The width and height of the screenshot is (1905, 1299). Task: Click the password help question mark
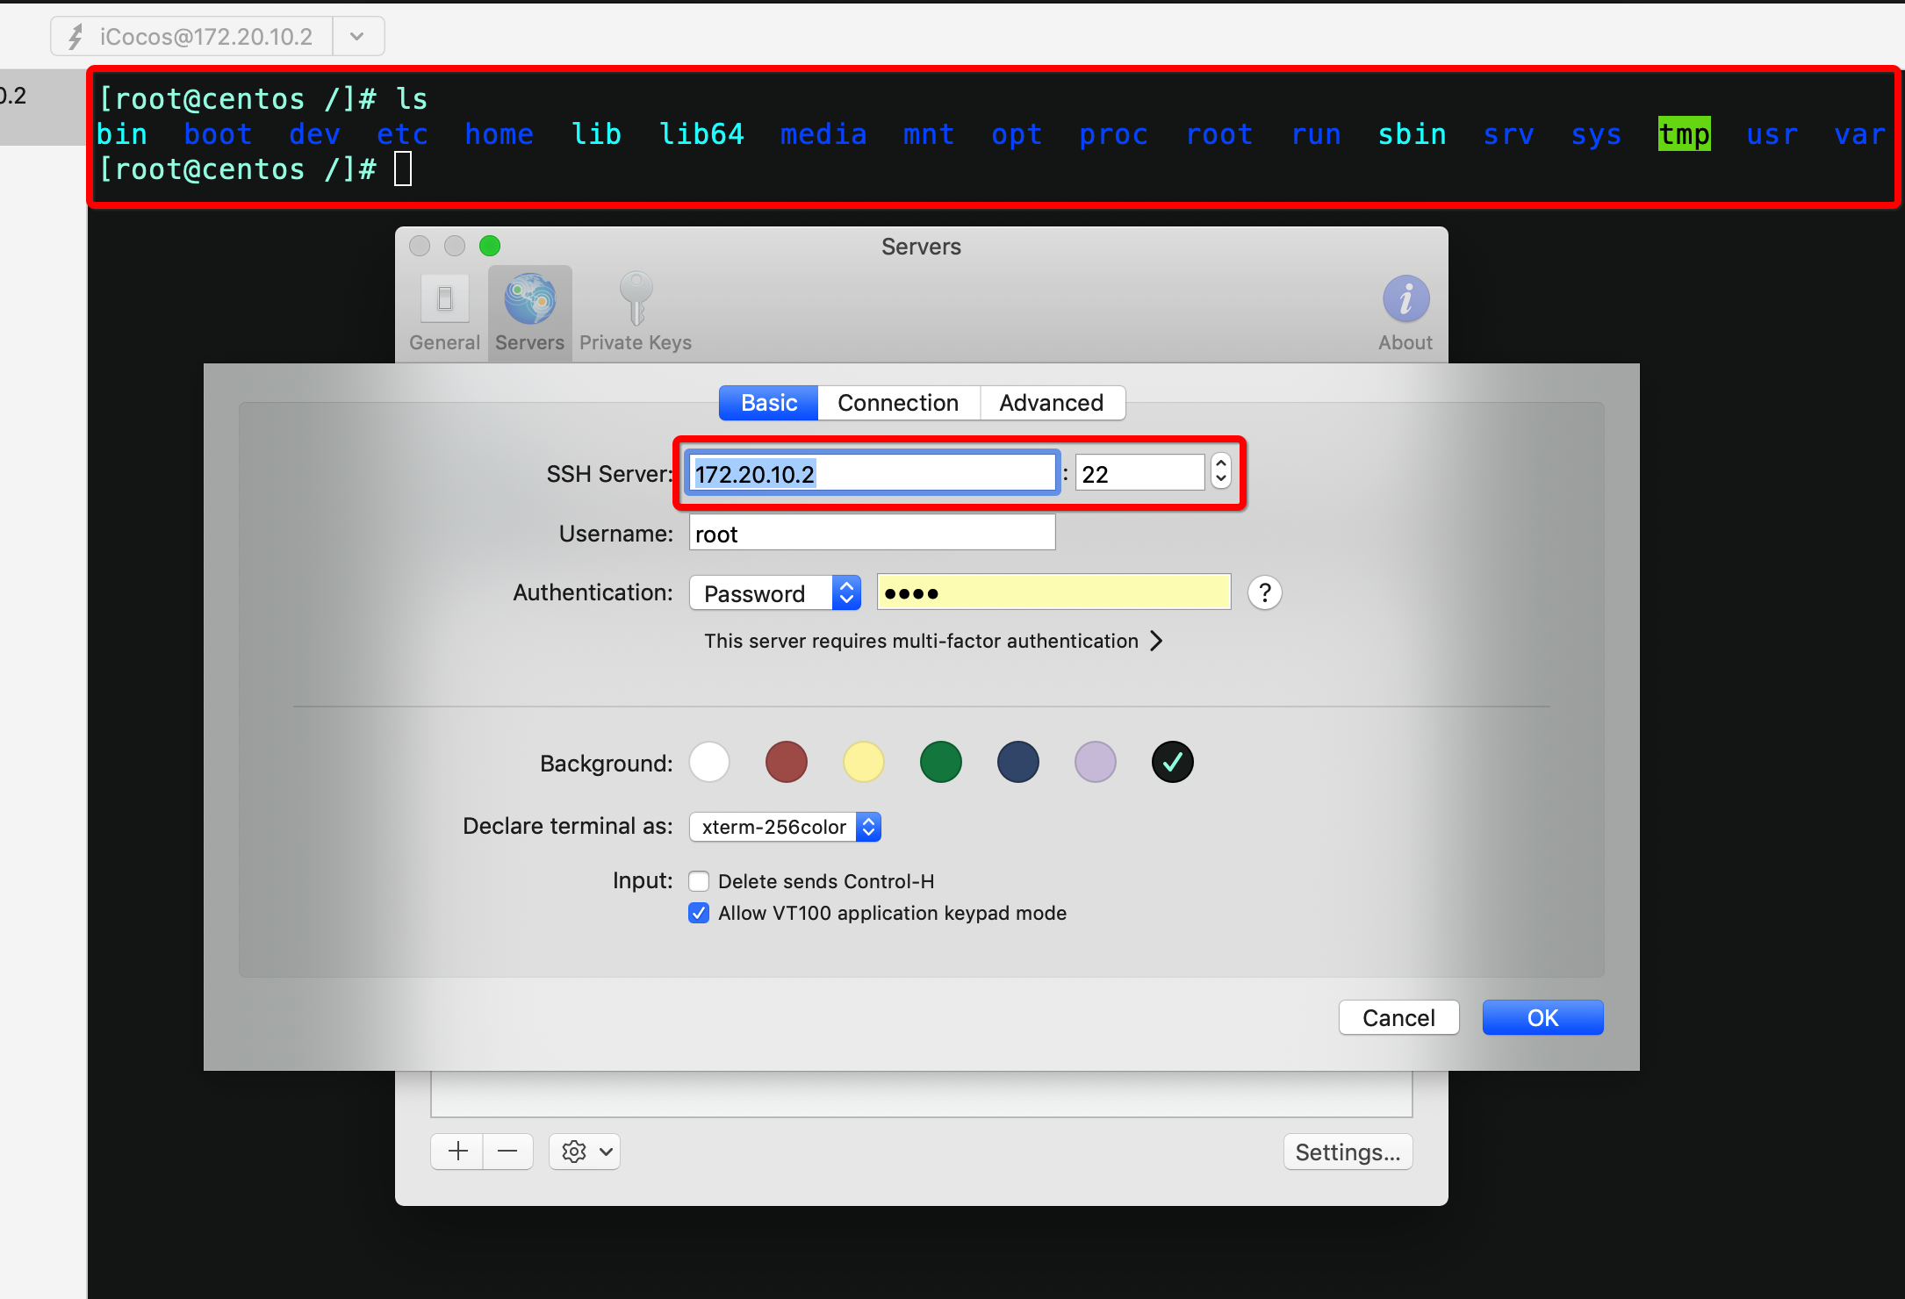(x=1264, y=593)
